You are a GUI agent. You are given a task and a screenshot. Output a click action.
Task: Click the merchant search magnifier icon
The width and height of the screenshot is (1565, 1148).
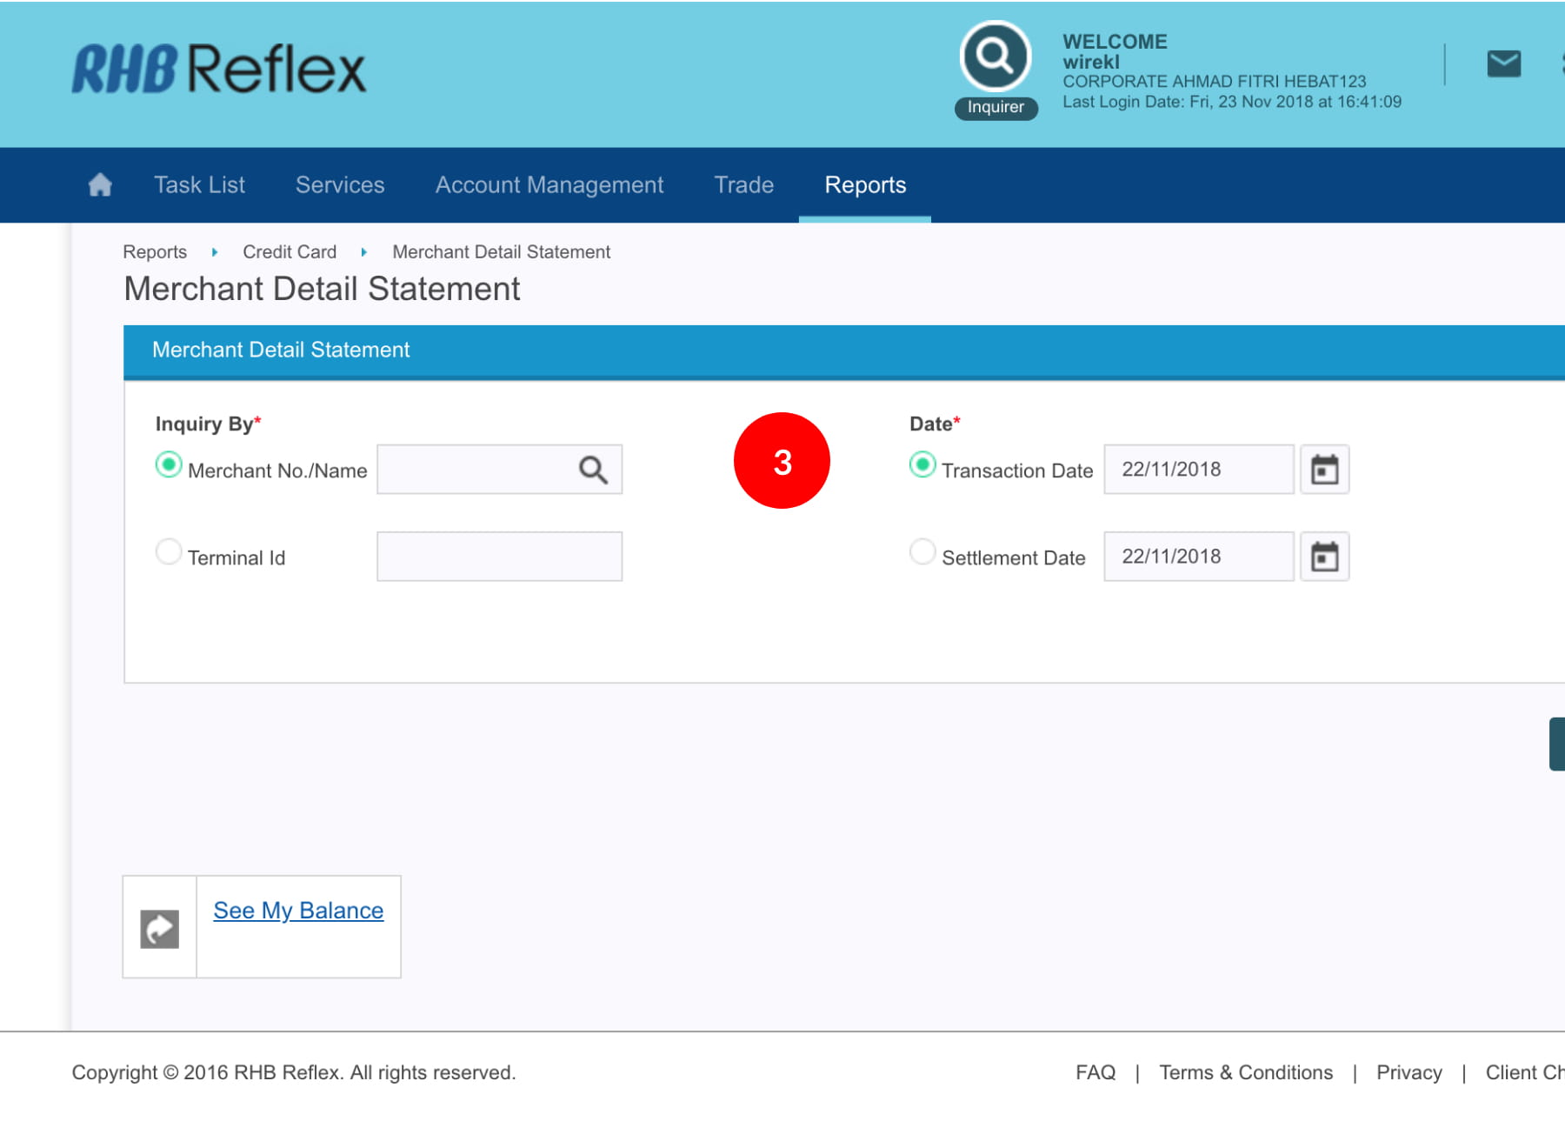click(593, 470)
